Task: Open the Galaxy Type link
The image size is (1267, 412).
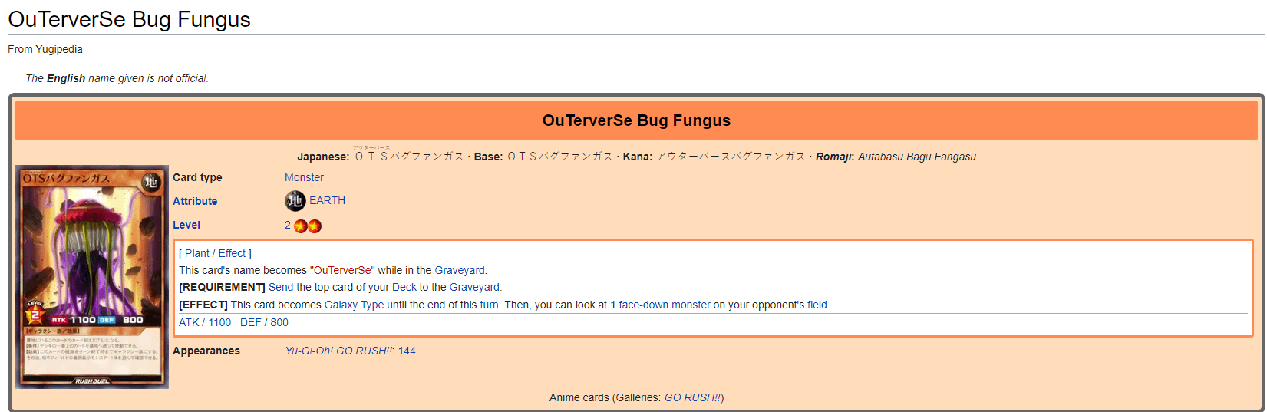Action: (x=354, y=305)
